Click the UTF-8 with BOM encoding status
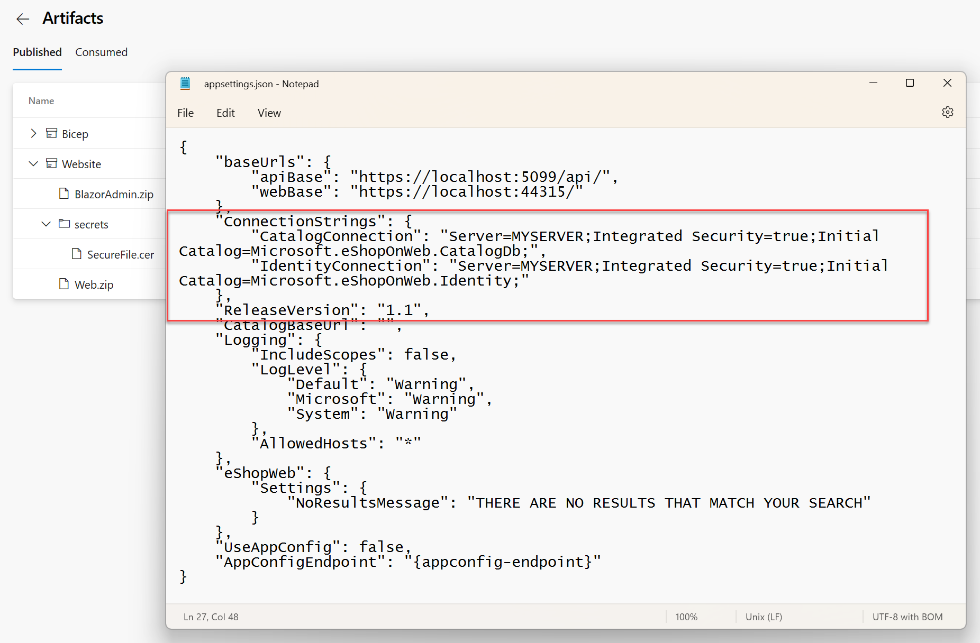The image size is (980, 643). (x=907, y=617)
